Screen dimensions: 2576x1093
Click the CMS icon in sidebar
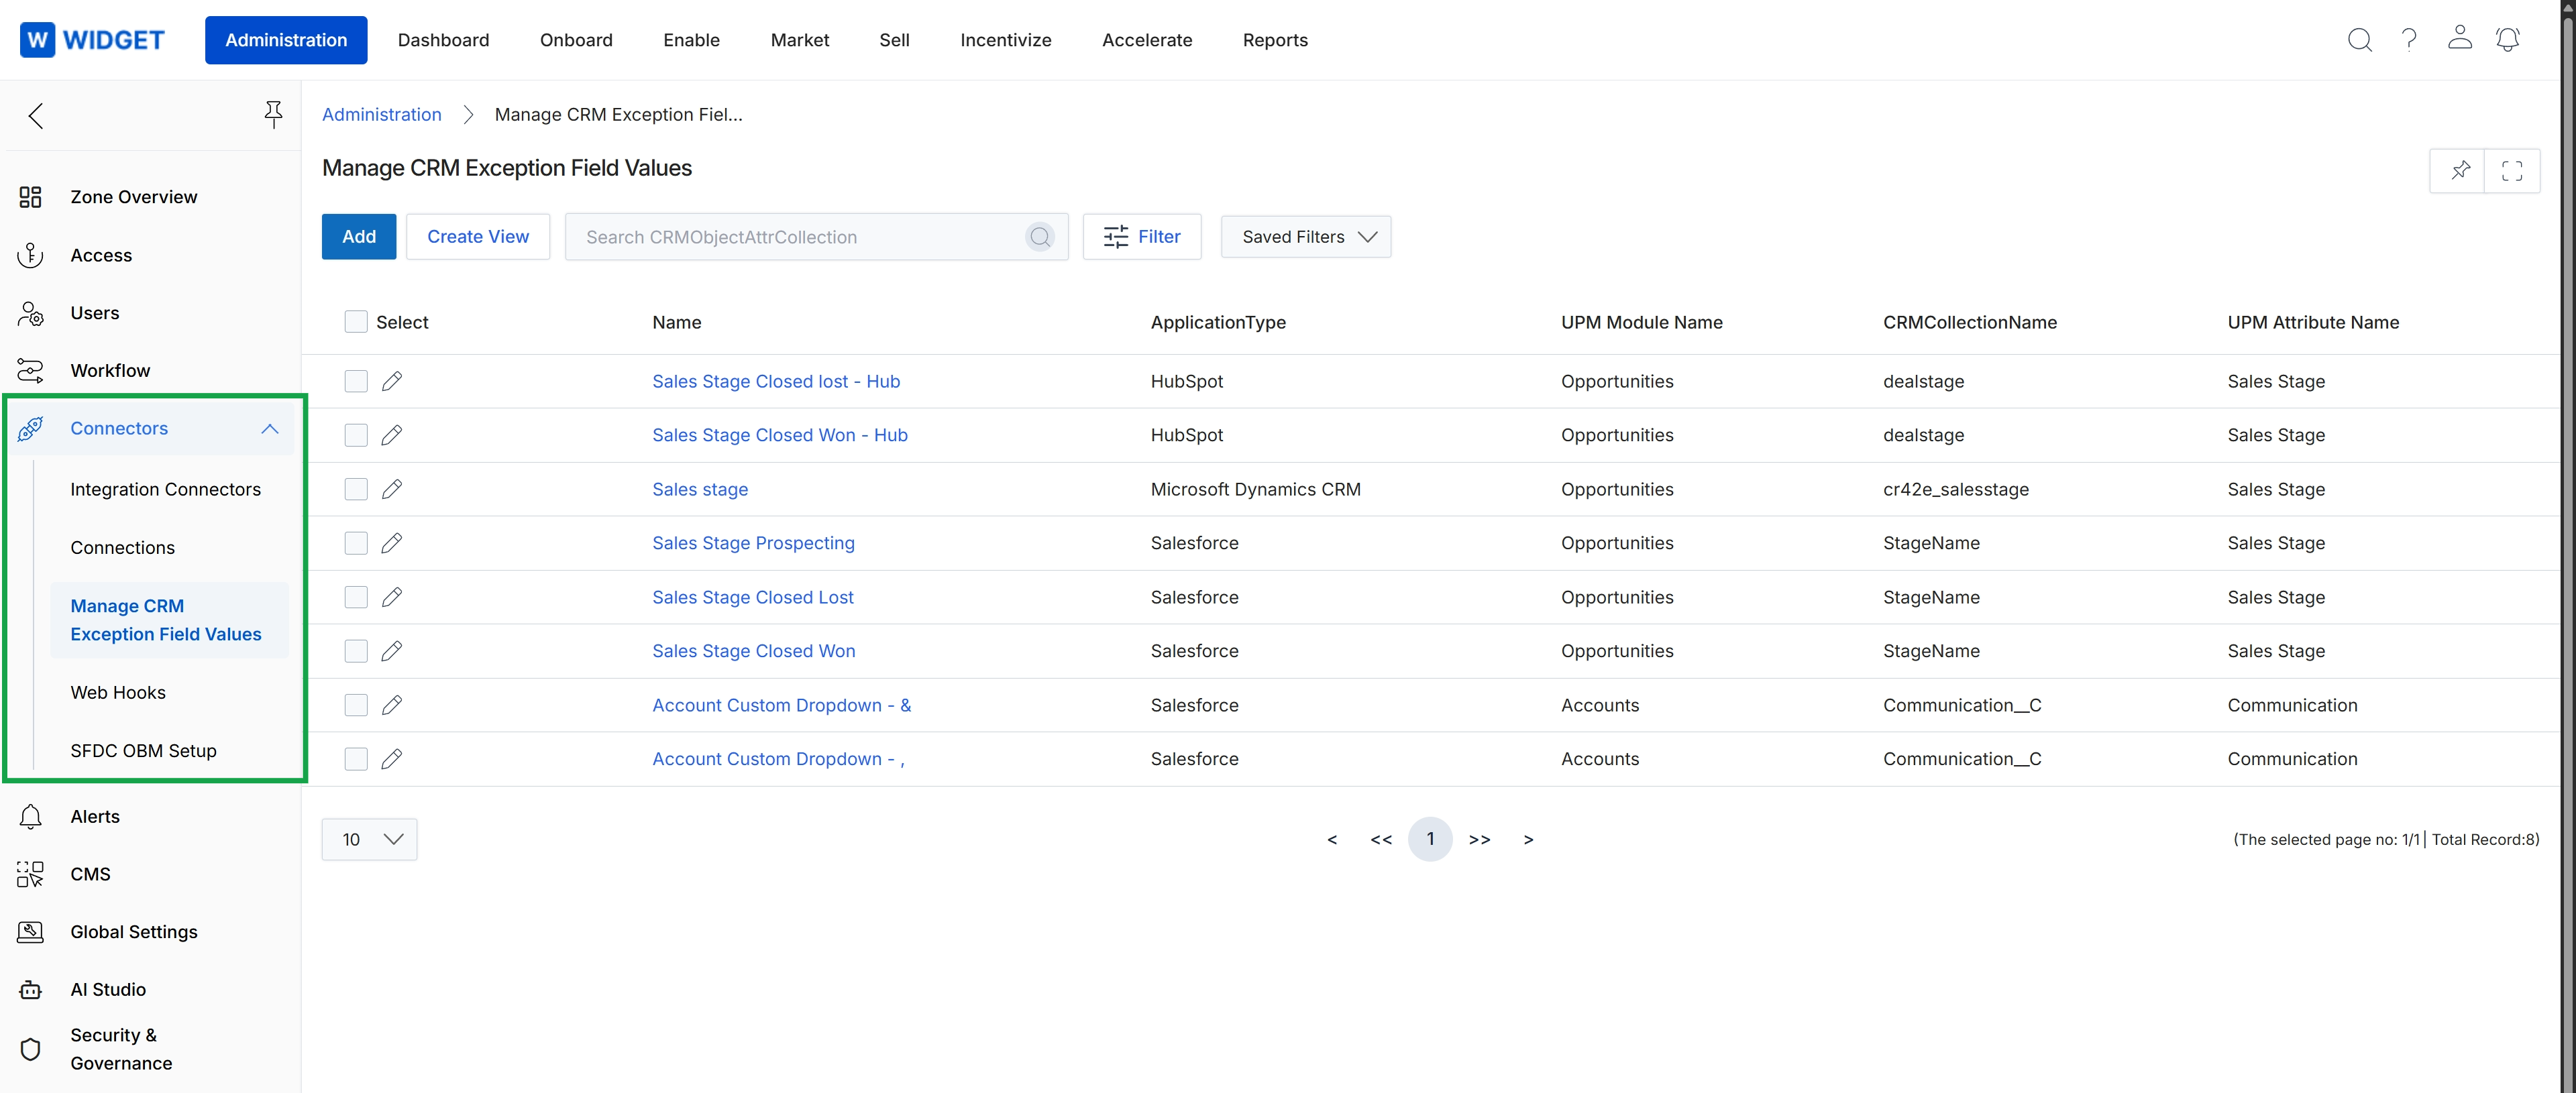[x=30, y=874]
